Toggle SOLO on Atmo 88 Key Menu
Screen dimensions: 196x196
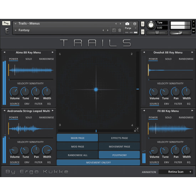(29, 59)
